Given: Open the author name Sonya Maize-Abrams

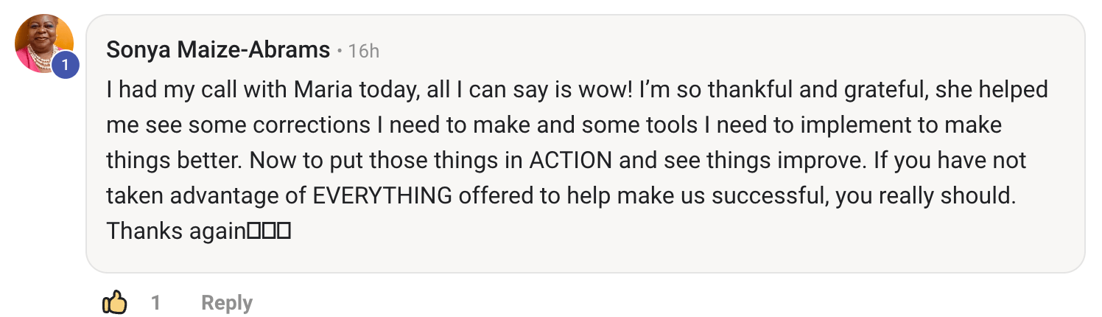Looking at the screenshot, I should (x=218, y=50).
